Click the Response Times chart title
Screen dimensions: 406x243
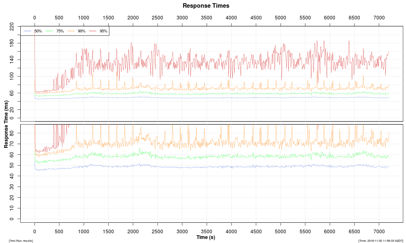point(206,6)
